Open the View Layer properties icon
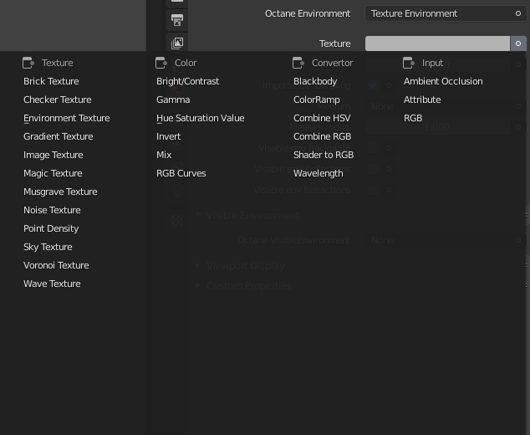Image resolution: width=530 pixels, height=435 pixels. click(x=177, y=43)
